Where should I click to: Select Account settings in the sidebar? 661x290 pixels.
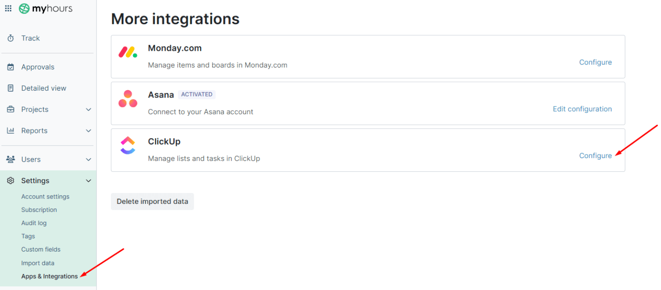[x=45, y=196]
